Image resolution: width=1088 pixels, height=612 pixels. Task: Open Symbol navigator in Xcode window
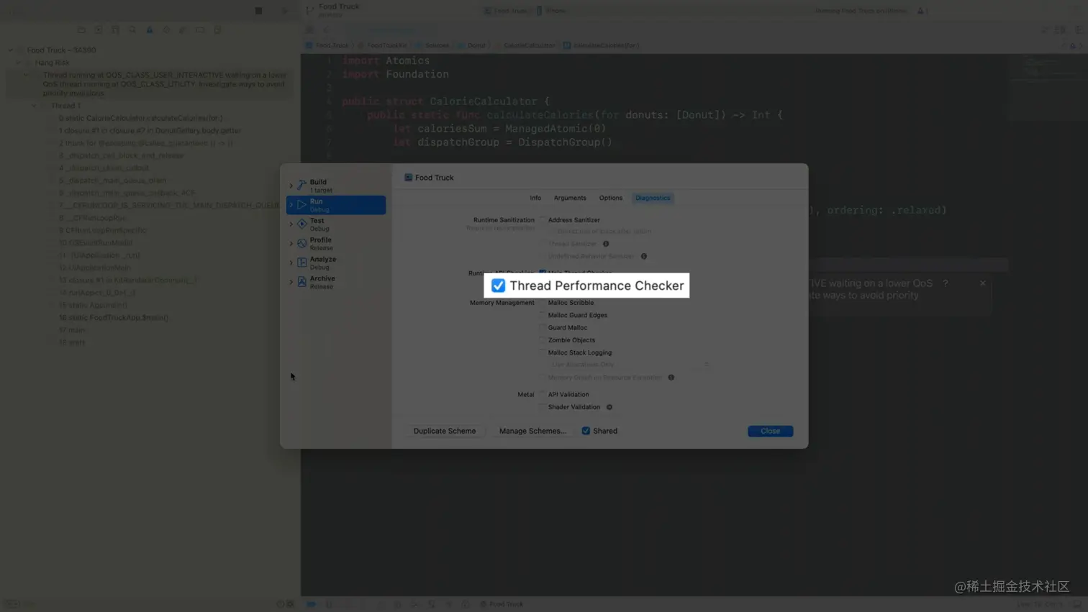(x=115, y=30)
